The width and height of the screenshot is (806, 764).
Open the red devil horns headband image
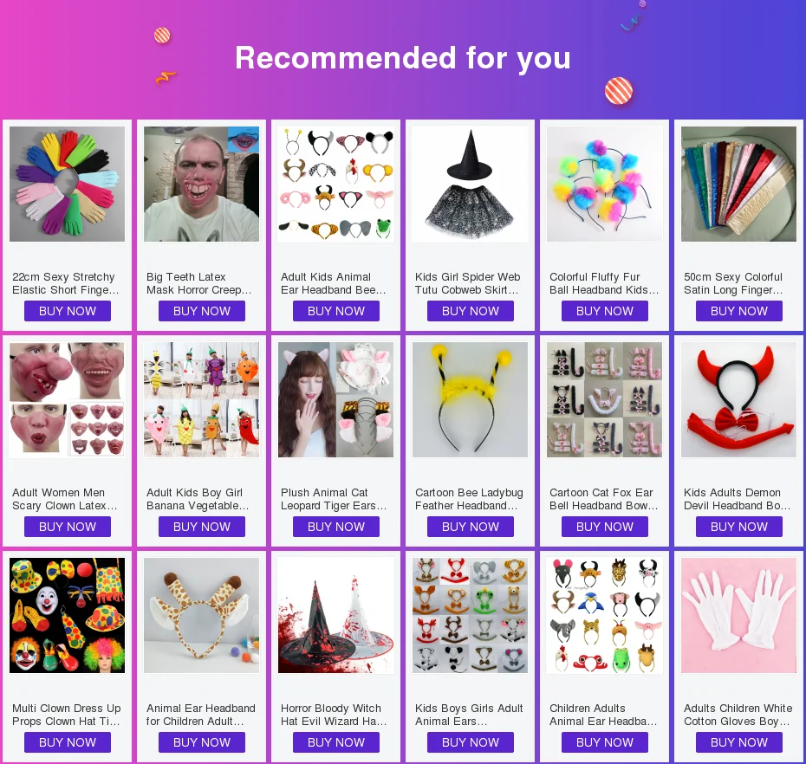tap(738, 399)
